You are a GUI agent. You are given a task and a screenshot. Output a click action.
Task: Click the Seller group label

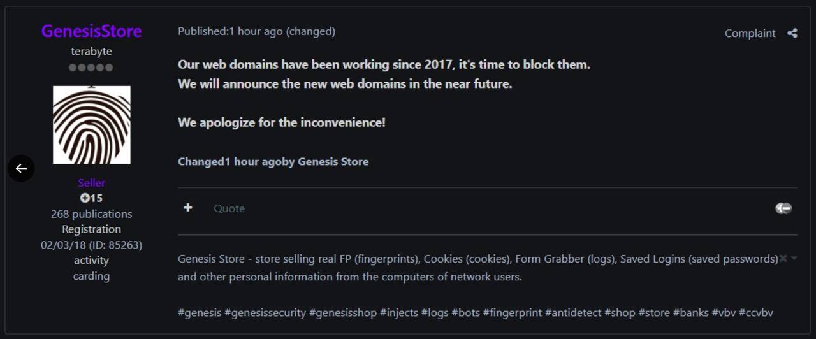pyautogui.click(x=91, y=183)
